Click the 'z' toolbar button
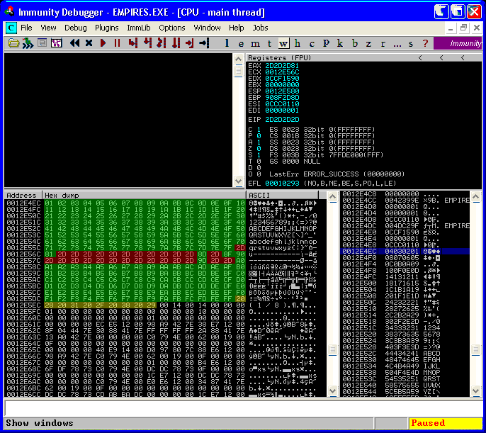 [368, 43]
